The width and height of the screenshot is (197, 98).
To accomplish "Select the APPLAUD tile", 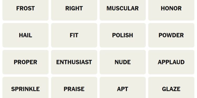I will pyautogui.click(x=171, y=62).
